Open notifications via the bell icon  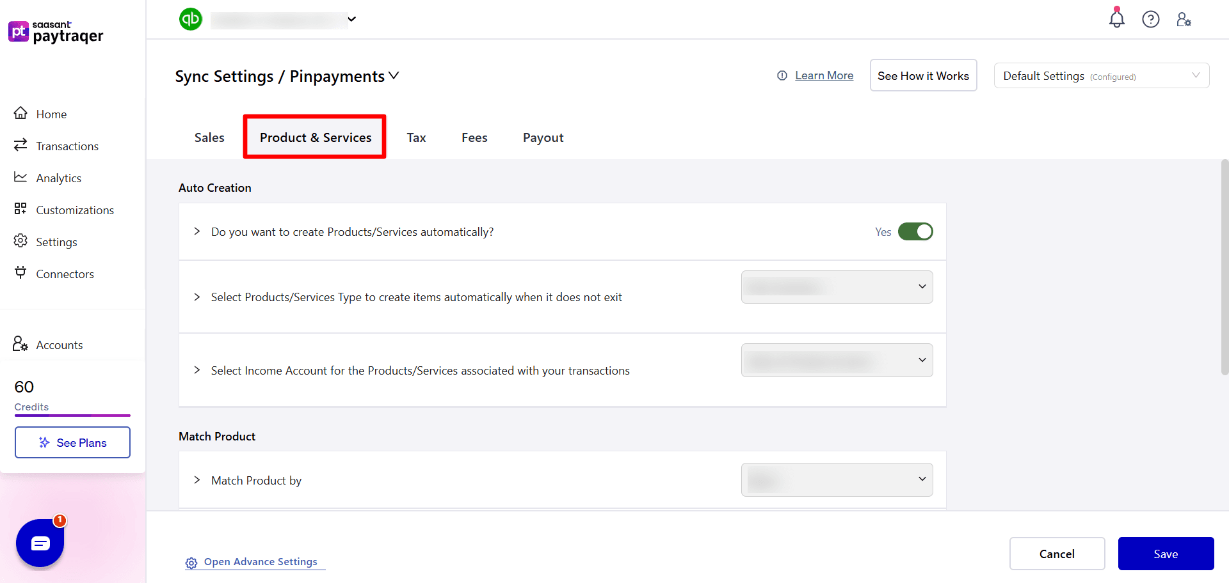click(x=1116, y=19)
